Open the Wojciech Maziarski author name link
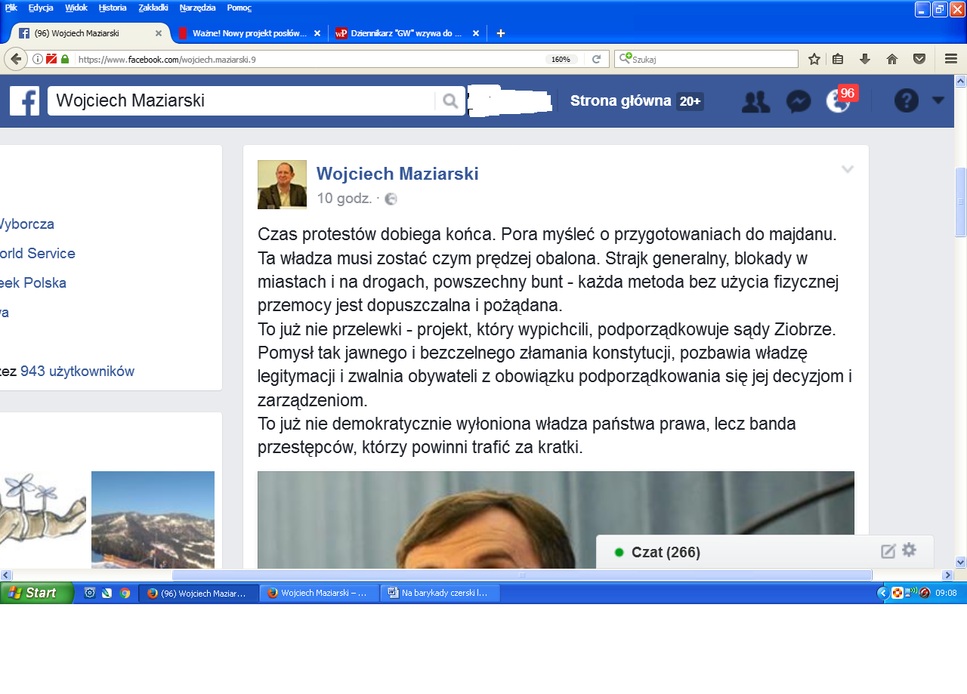 pyautogui.click(x=397, y=174)
